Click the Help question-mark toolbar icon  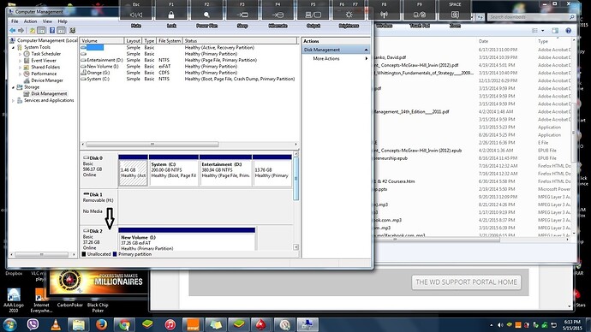(x=52, y=31)
